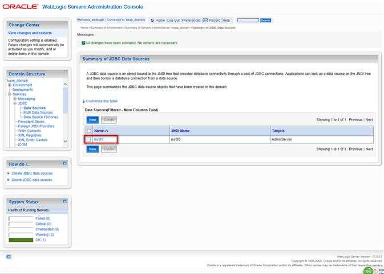Image resolution: width=384 pixels, height=274 pixels.
Task: Click the Oracle logo
Action: coord(21,7)
